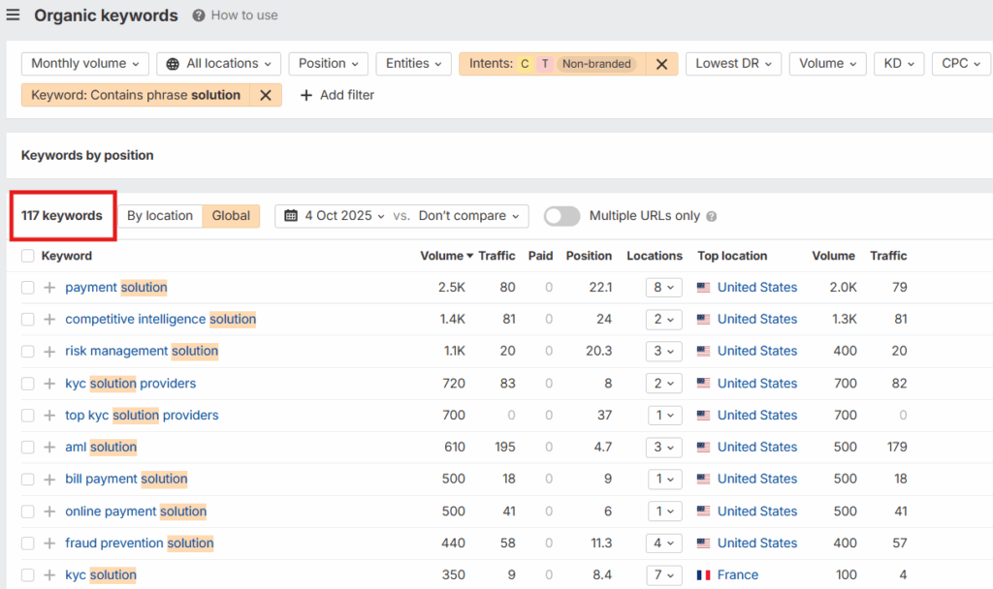Switch to the By location tab
The width and height of the screenshot is (993, 589).
(x=160, y=216)
